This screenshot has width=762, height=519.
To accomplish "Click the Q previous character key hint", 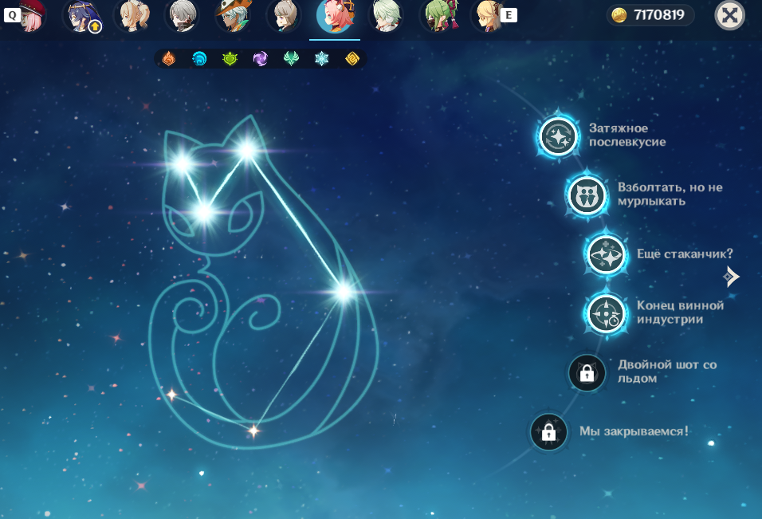I will 12,15.
